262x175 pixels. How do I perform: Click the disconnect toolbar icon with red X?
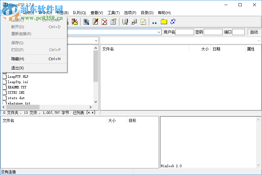tap(75, 22)
